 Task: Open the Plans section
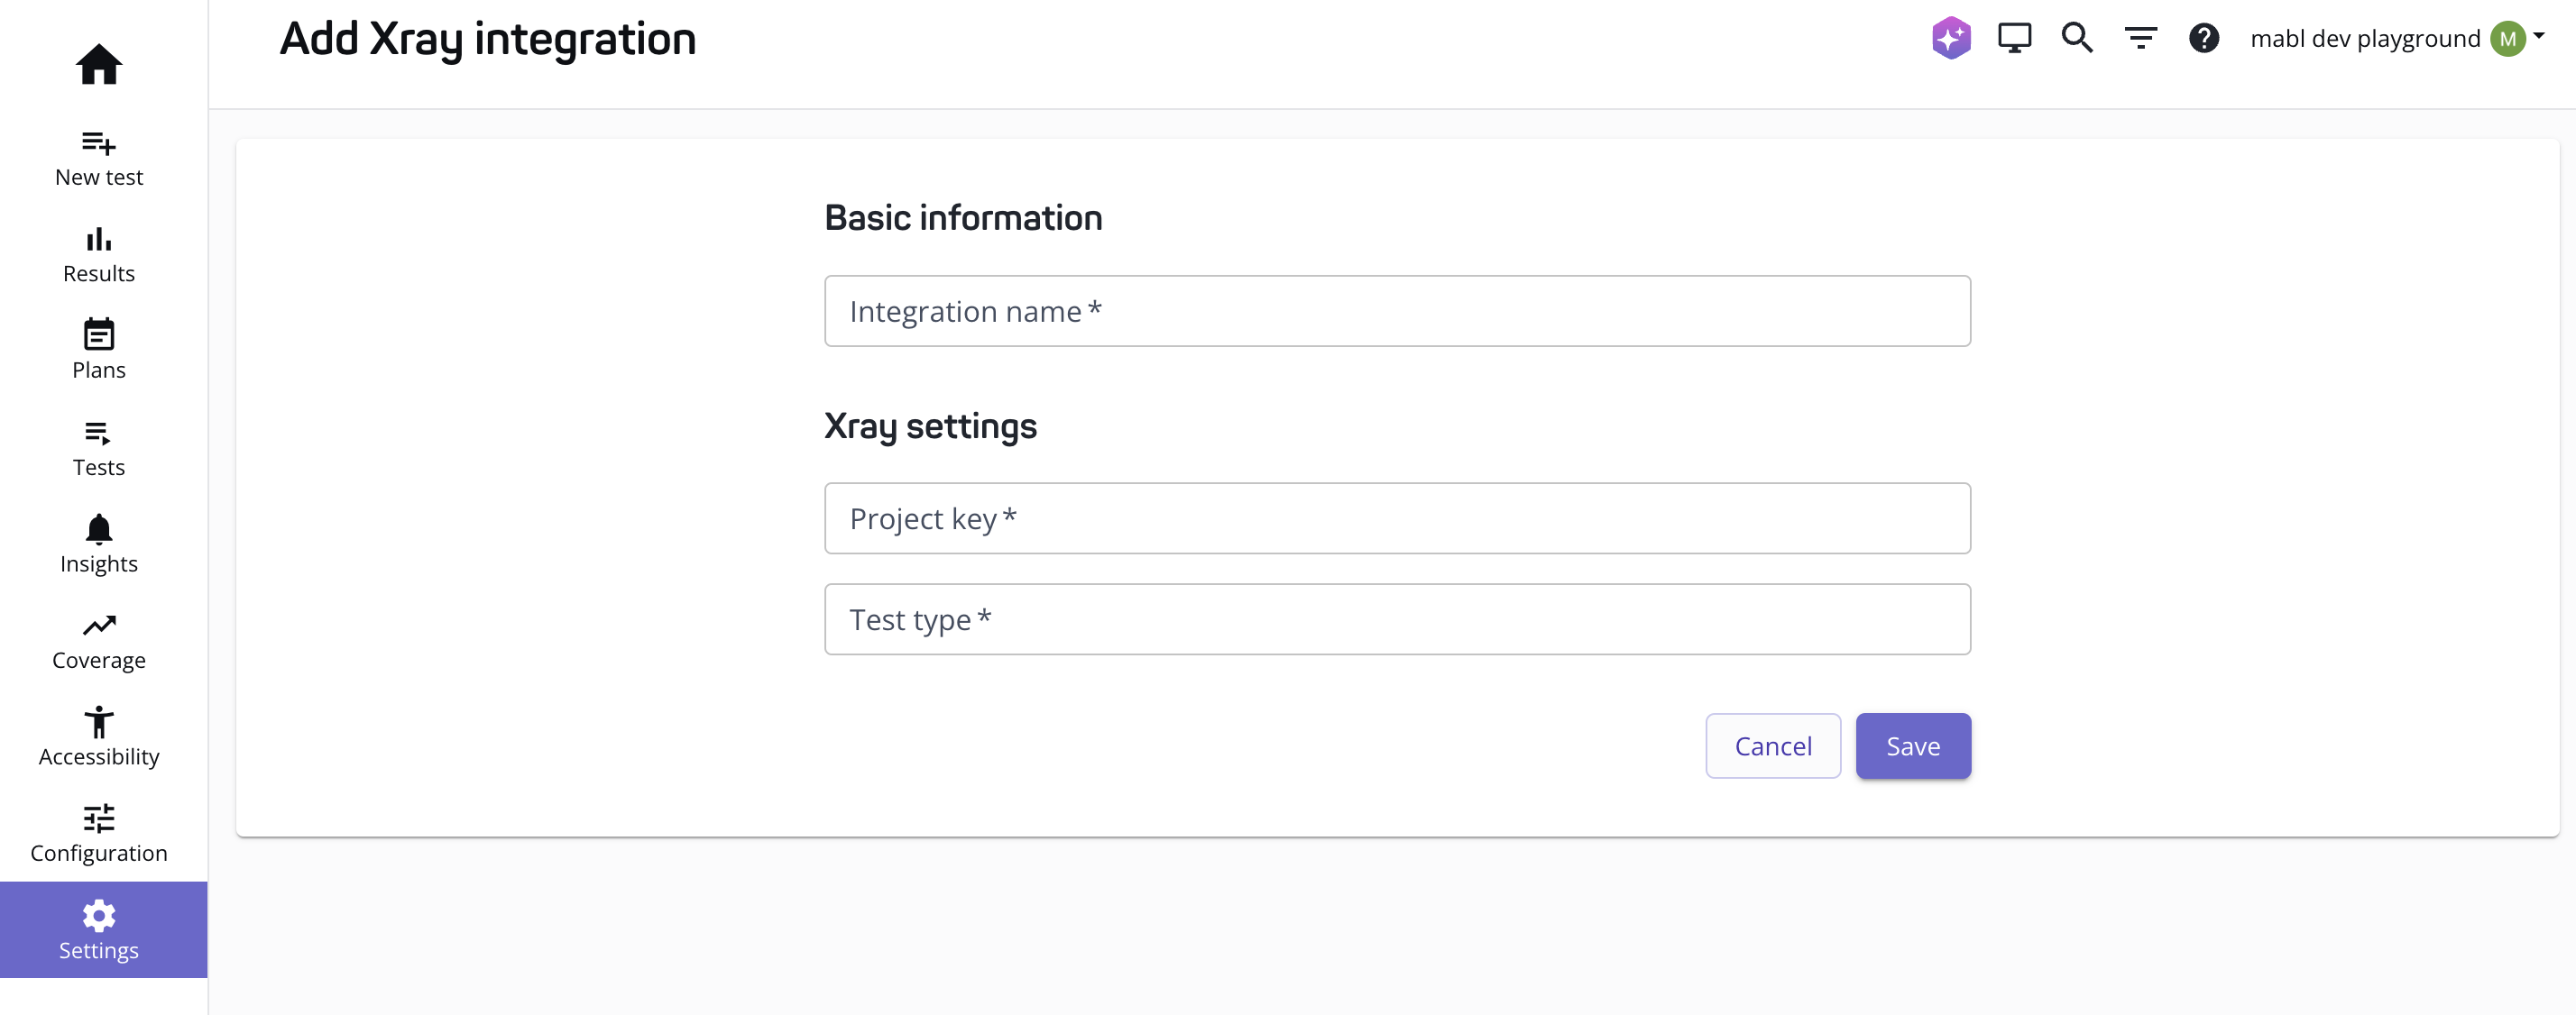coord(99,352)
